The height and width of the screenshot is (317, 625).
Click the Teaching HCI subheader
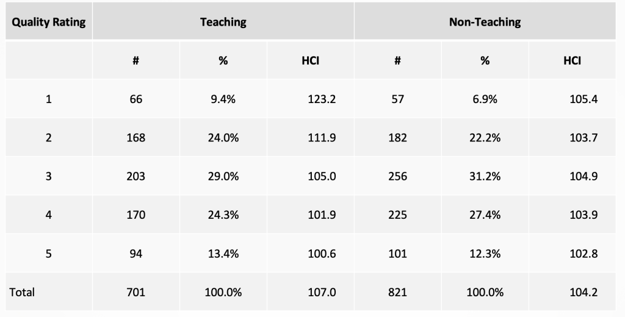311,60
